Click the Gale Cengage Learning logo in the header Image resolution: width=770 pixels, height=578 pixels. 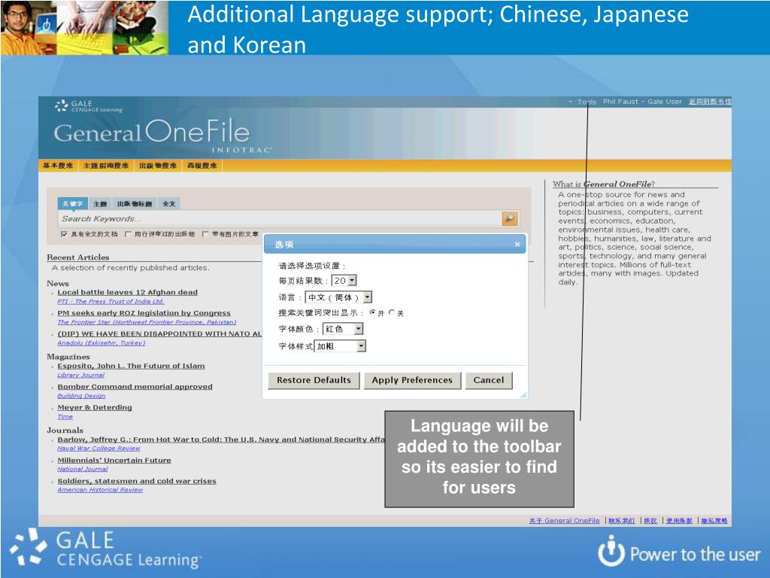(89, 106)
